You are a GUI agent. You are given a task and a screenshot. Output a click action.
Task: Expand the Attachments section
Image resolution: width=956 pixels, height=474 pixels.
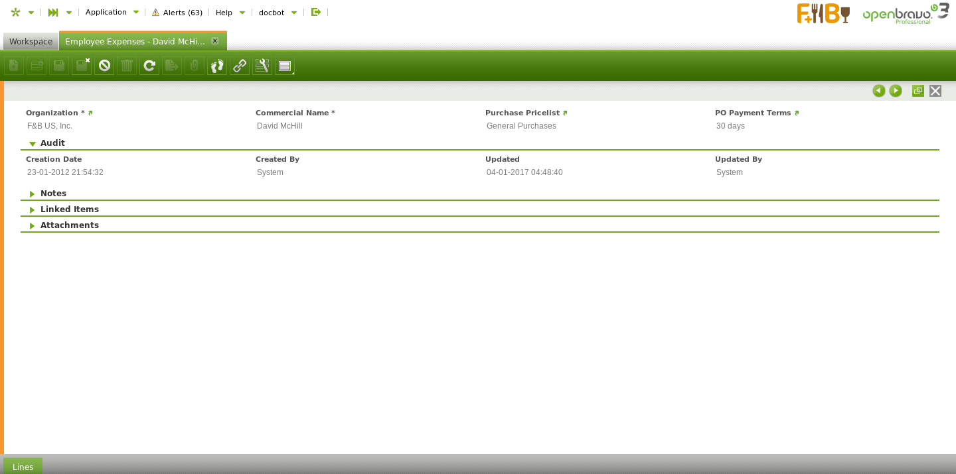(x=33, y=225)
